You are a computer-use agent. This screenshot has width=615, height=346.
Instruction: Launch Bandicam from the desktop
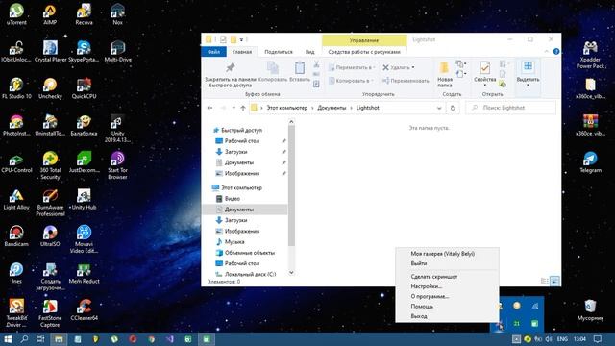(16, 236)
